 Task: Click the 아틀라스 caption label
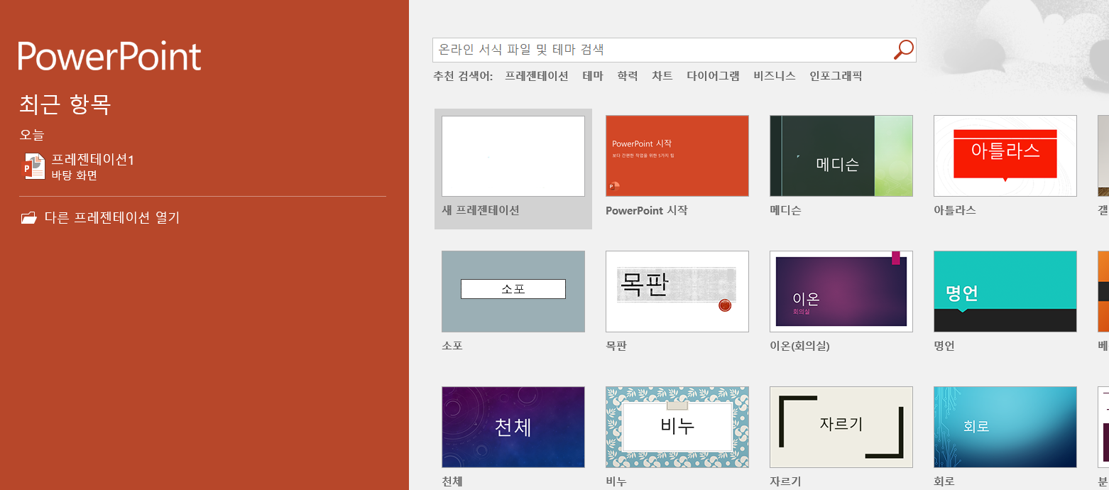click(955, 210)
